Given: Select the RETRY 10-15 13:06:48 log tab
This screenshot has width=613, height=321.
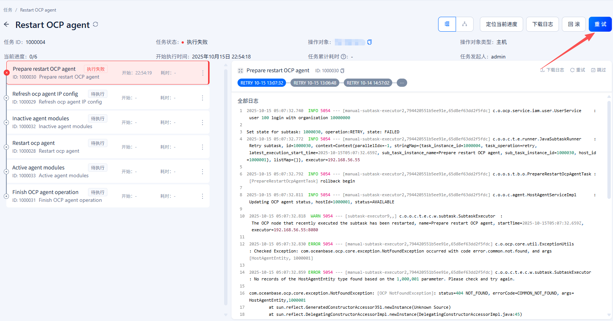Looking at the screenshot, I should tap(315, 83).
